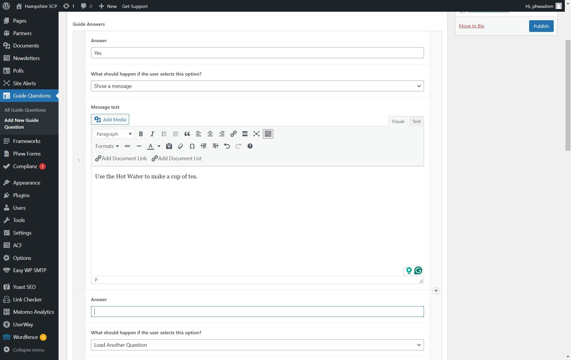Insert a blockquote
The width and height of the screenshot is (571, 360).
tap(187, 134)
